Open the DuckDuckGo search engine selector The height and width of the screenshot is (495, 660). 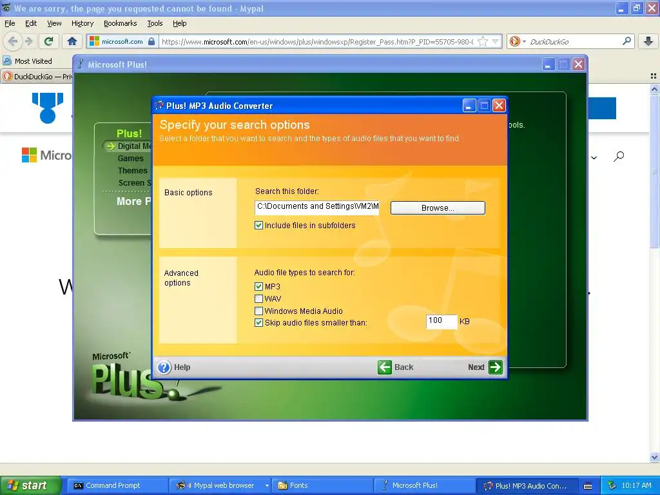(x=518, y=41)
